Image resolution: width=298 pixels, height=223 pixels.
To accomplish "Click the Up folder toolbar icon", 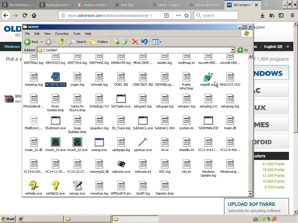I will (62, 42).
